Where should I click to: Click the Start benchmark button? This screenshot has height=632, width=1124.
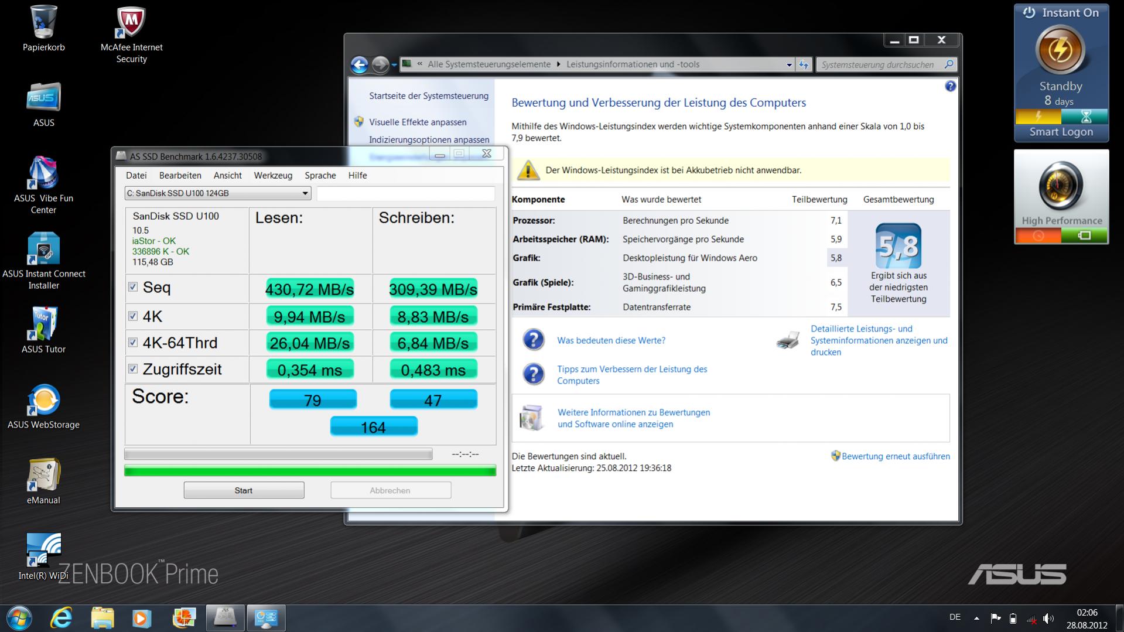tap(244, 490)
